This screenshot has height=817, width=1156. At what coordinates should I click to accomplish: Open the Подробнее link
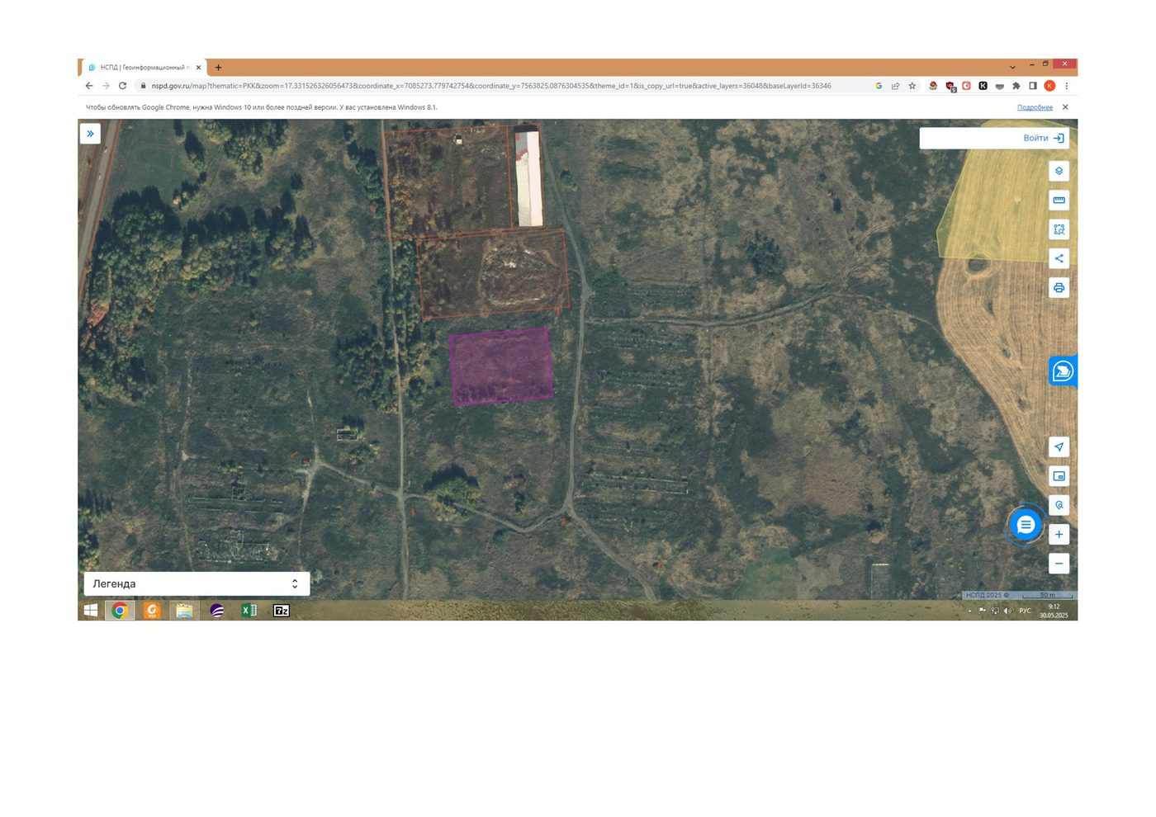(x=1035, y=107)
